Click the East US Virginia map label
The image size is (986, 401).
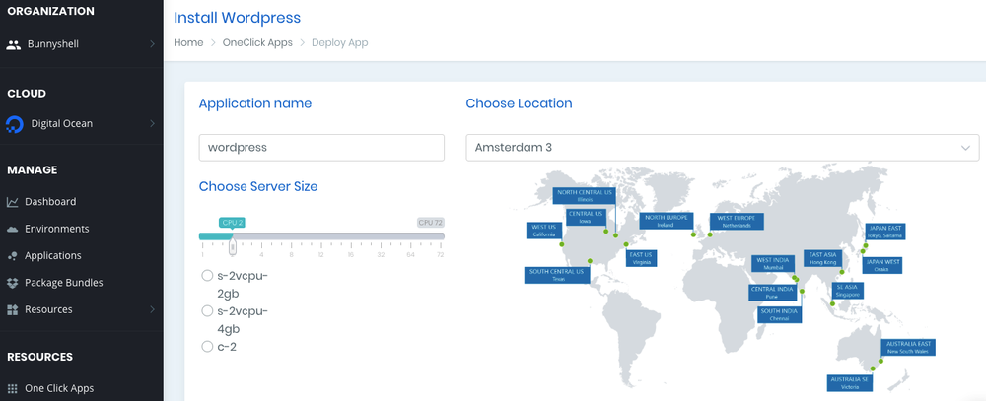642,258
